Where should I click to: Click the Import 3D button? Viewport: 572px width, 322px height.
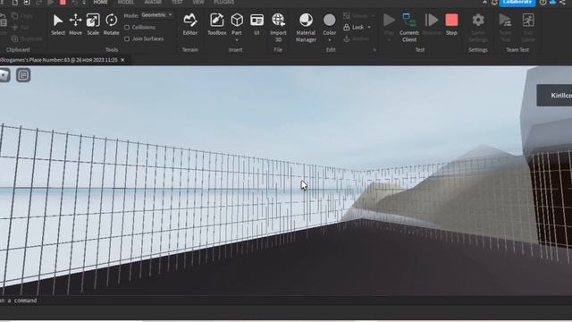[x=278, y=28]
